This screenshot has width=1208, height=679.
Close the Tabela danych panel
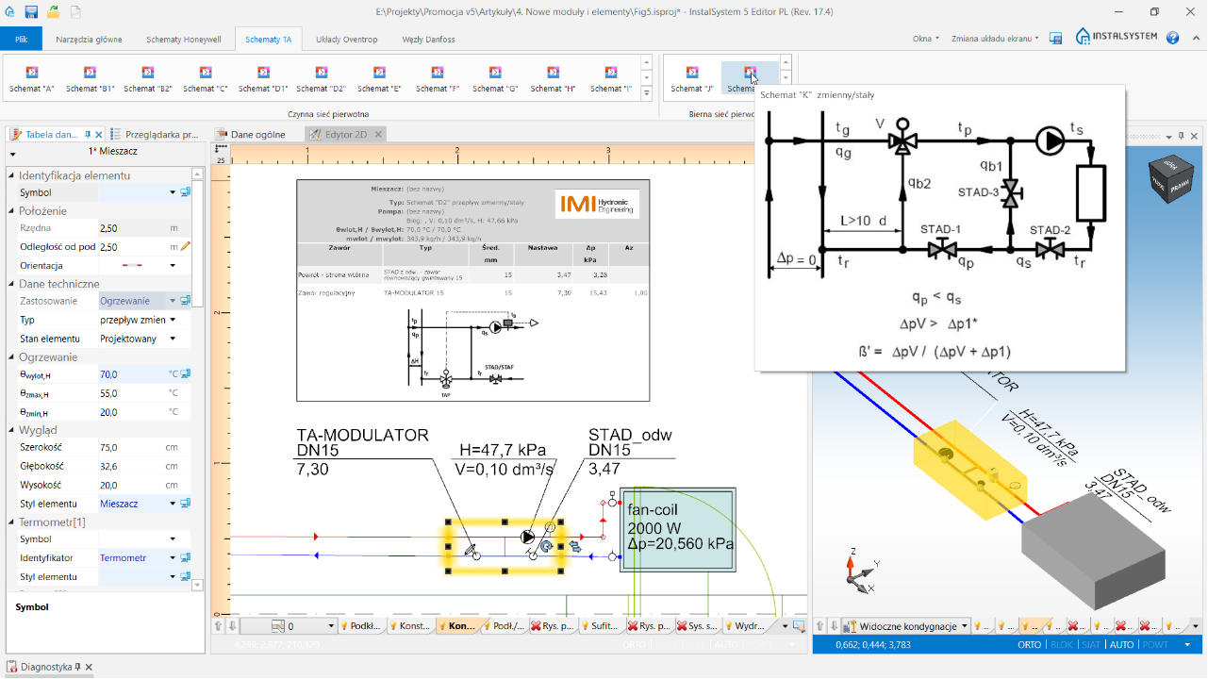100,135
